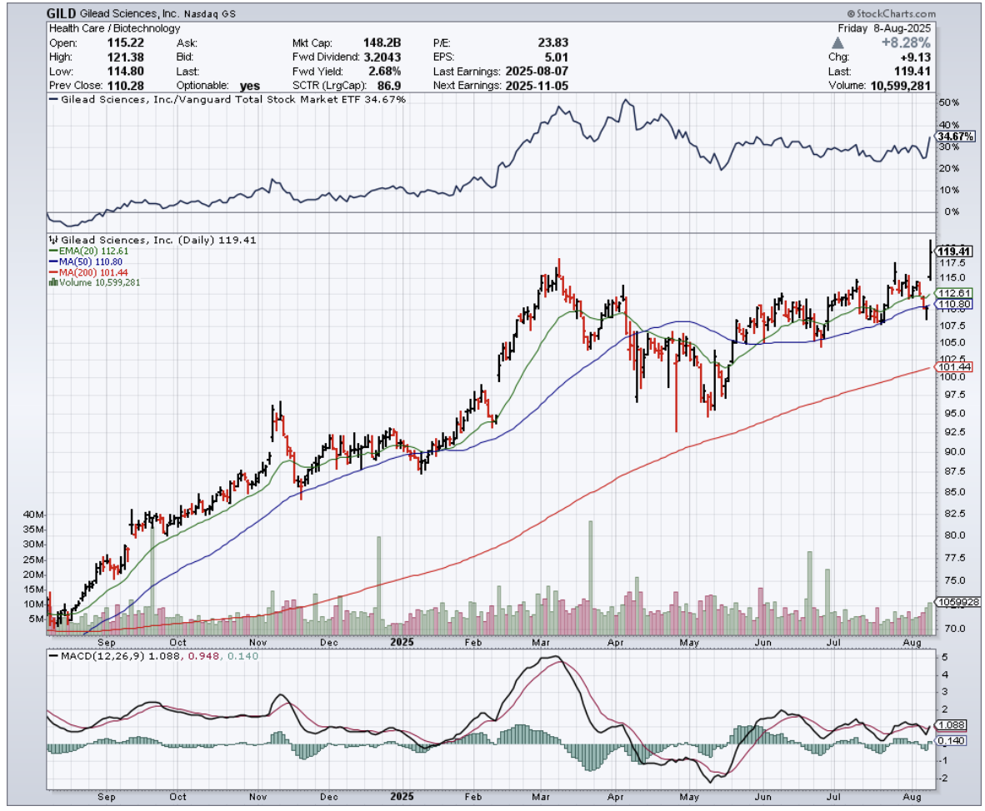Click the MACD legend line marker
Screen dimensions: 985x811
tap(54, 657)
